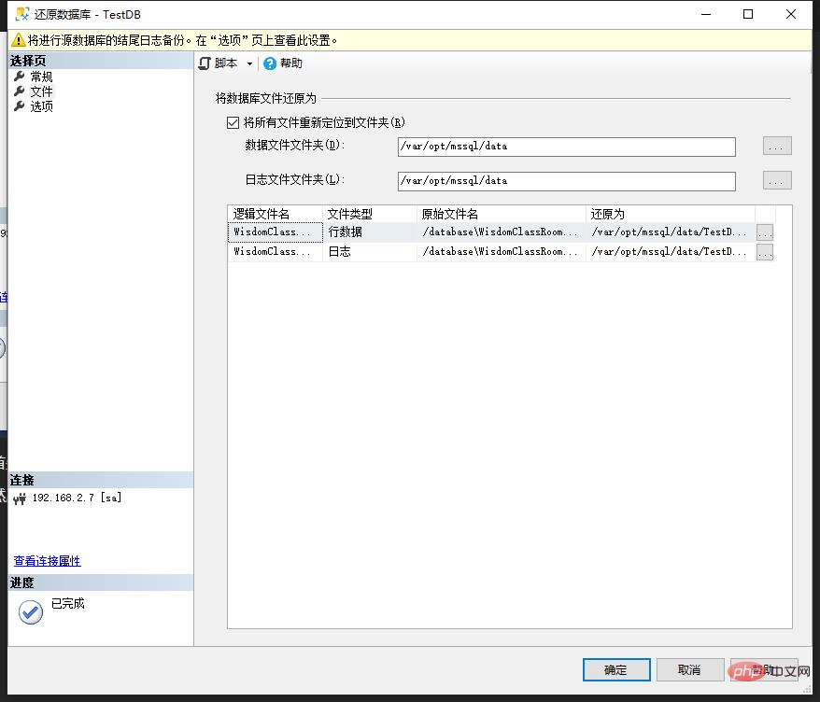This screenshot has width=820, height=702.
Task: Sort by the 逻辑文件名 column header
Action: (275, 214)
